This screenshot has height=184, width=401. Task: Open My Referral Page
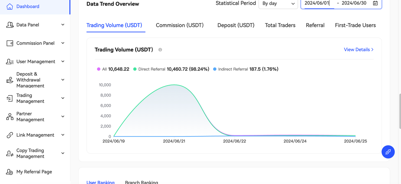click(x=34, y=172)
